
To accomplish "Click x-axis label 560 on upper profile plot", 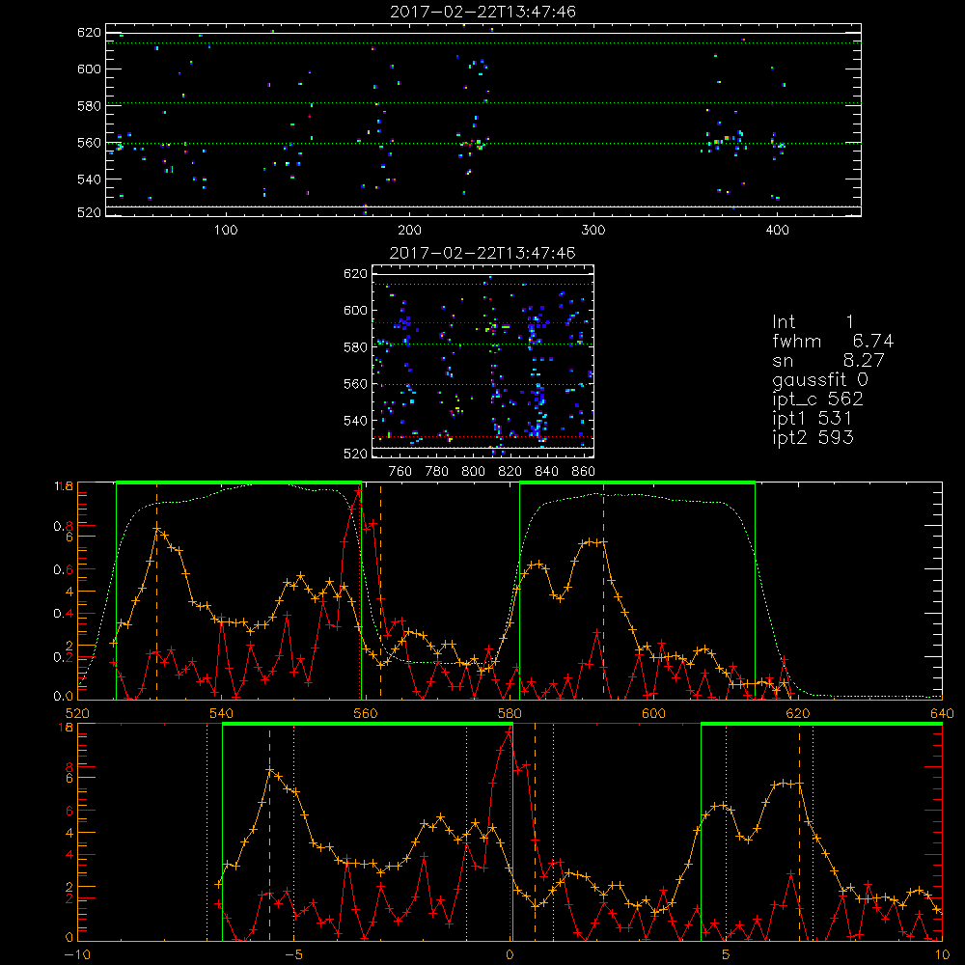I will point(365,713).
